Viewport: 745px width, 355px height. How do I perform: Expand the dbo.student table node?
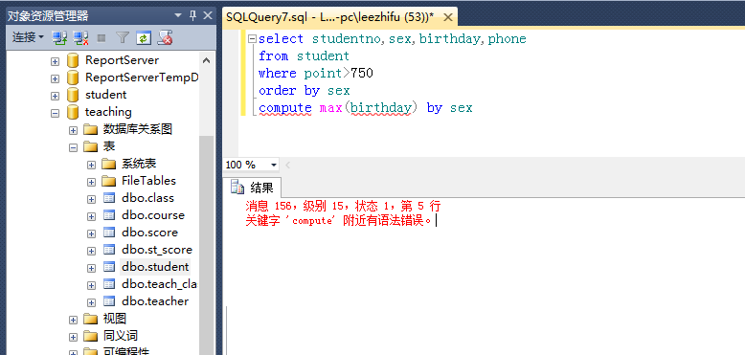pyautogui.click(x=91, y=268)
